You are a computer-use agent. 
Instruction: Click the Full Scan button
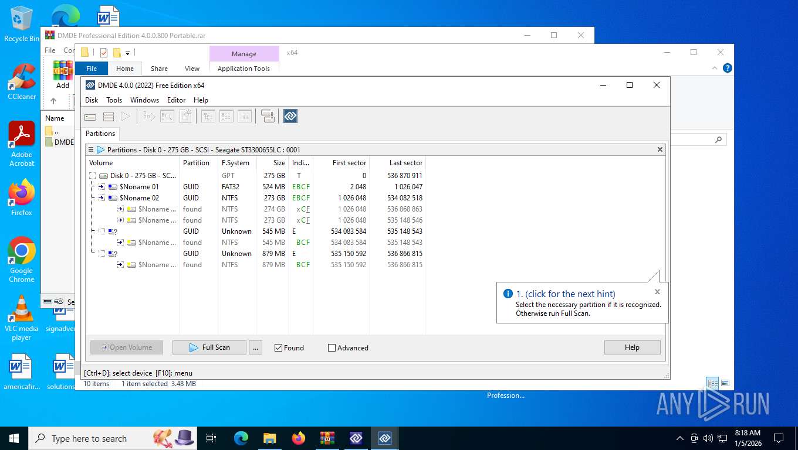pos(209,347)
